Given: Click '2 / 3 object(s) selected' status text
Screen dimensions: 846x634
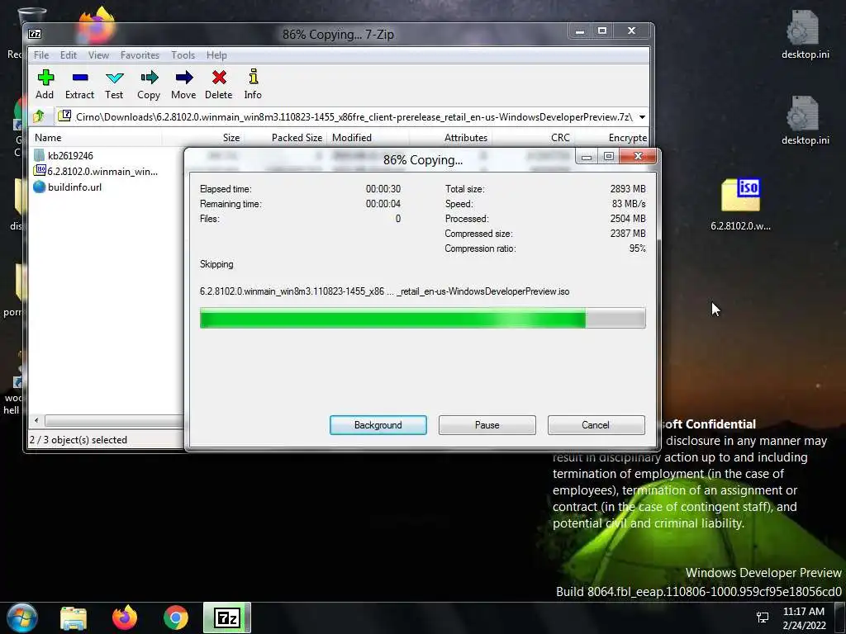Looking at the screenshot, I should coord(78,440).
